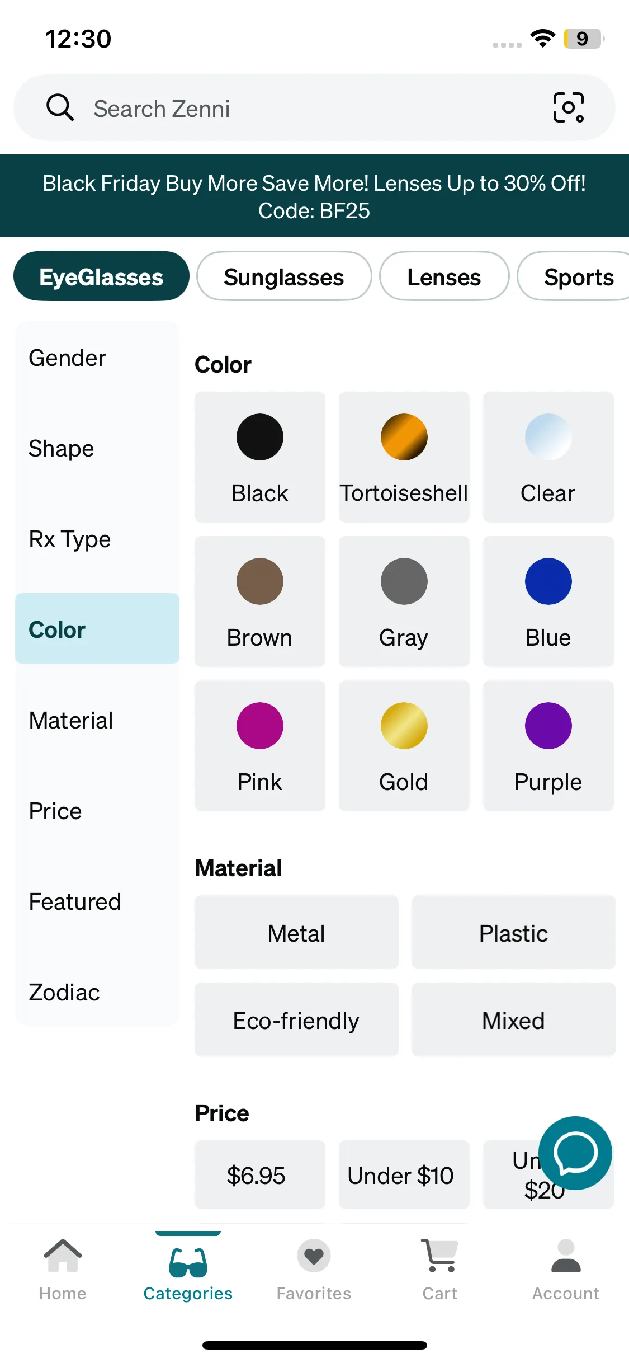Viewport: 629px width, 1363px height.
Task: Switch to the Sunglasses tab
Action: coord(284,277)
